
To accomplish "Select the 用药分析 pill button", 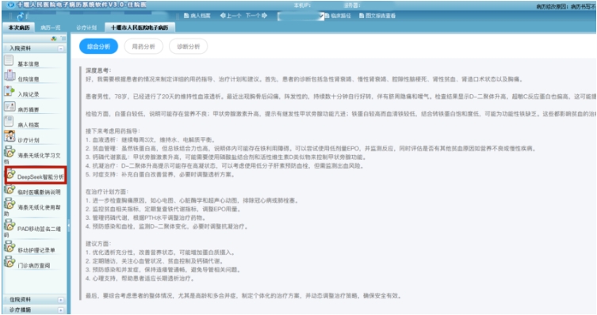I will [144, 47].
